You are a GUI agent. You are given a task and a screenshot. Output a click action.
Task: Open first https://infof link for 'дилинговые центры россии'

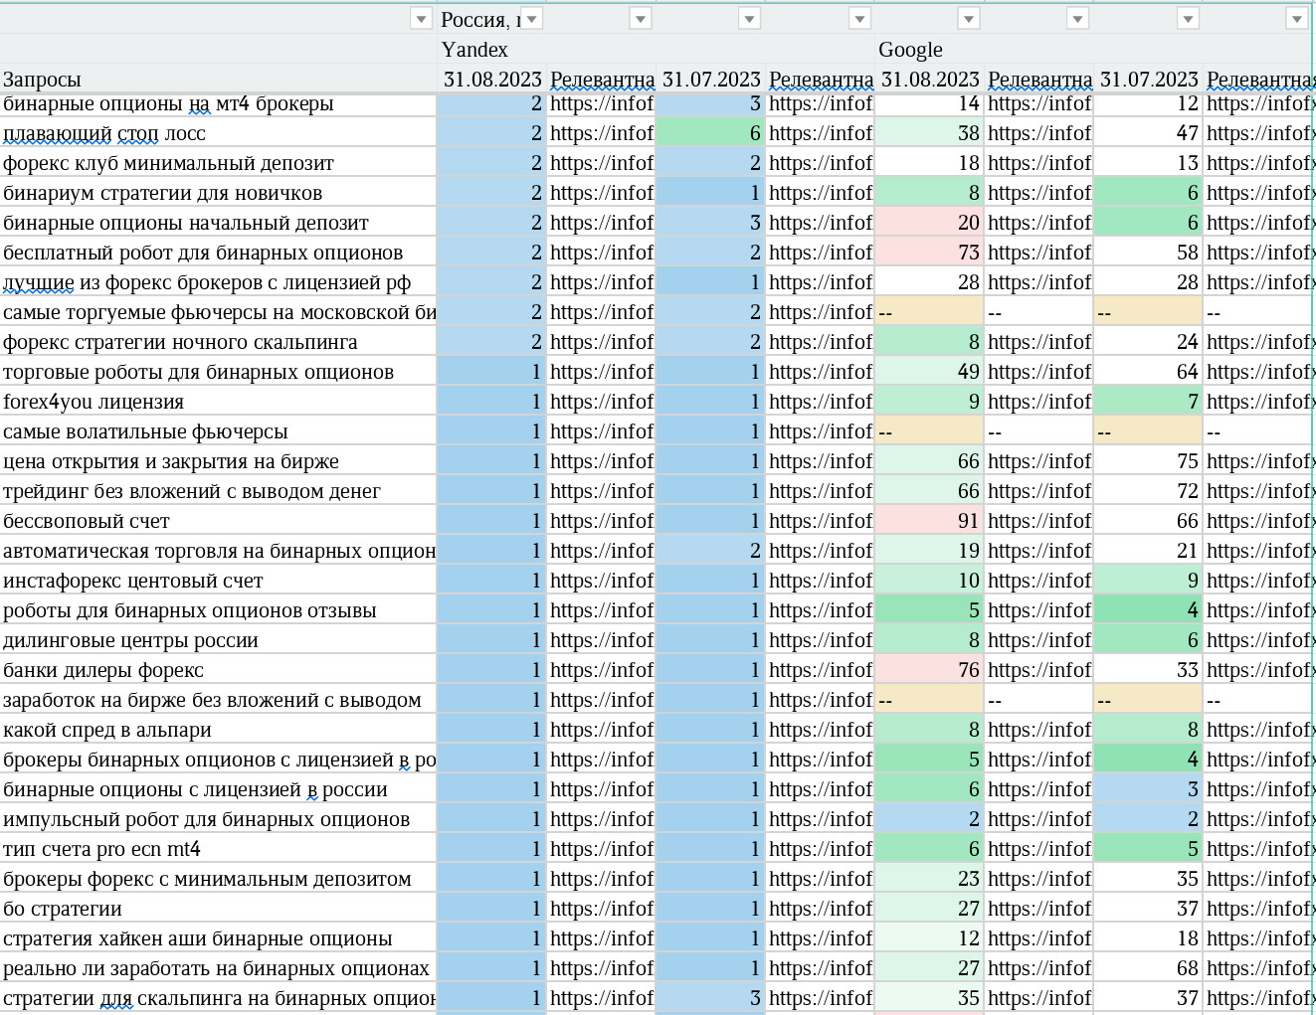pos(601,640)
